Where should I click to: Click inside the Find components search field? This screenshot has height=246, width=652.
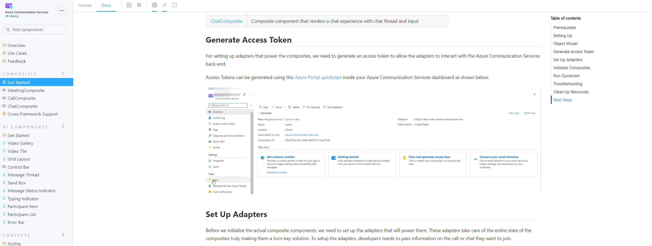point(34,29)
